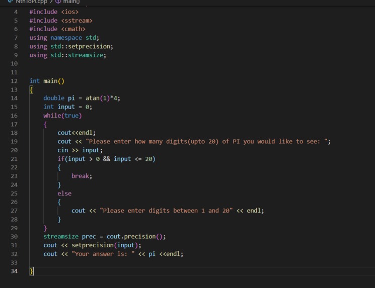The height and width of the screenshot is (288, 375).
Task: Click closing pink brace on line 29
Action: pos(45,228)
